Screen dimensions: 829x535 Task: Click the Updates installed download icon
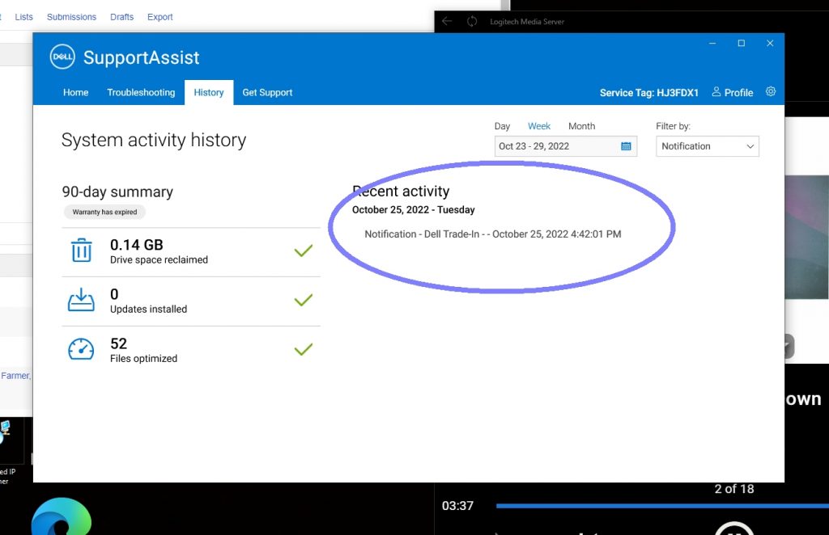tap(81, 300)
